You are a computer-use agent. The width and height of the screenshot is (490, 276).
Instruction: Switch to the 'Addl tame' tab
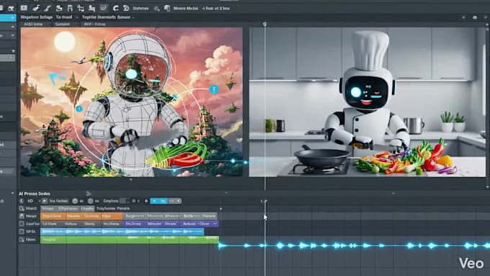pos(33,24)
